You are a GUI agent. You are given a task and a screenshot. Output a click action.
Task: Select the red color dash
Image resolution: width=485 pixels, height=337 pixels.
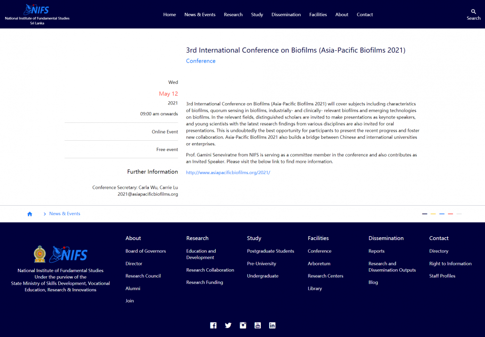point(450,214)
